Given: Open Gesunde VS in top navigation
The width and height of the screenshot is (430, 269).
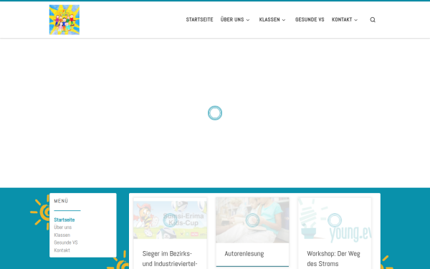Looking at the screenshot, I should click(x=310, y=20).
